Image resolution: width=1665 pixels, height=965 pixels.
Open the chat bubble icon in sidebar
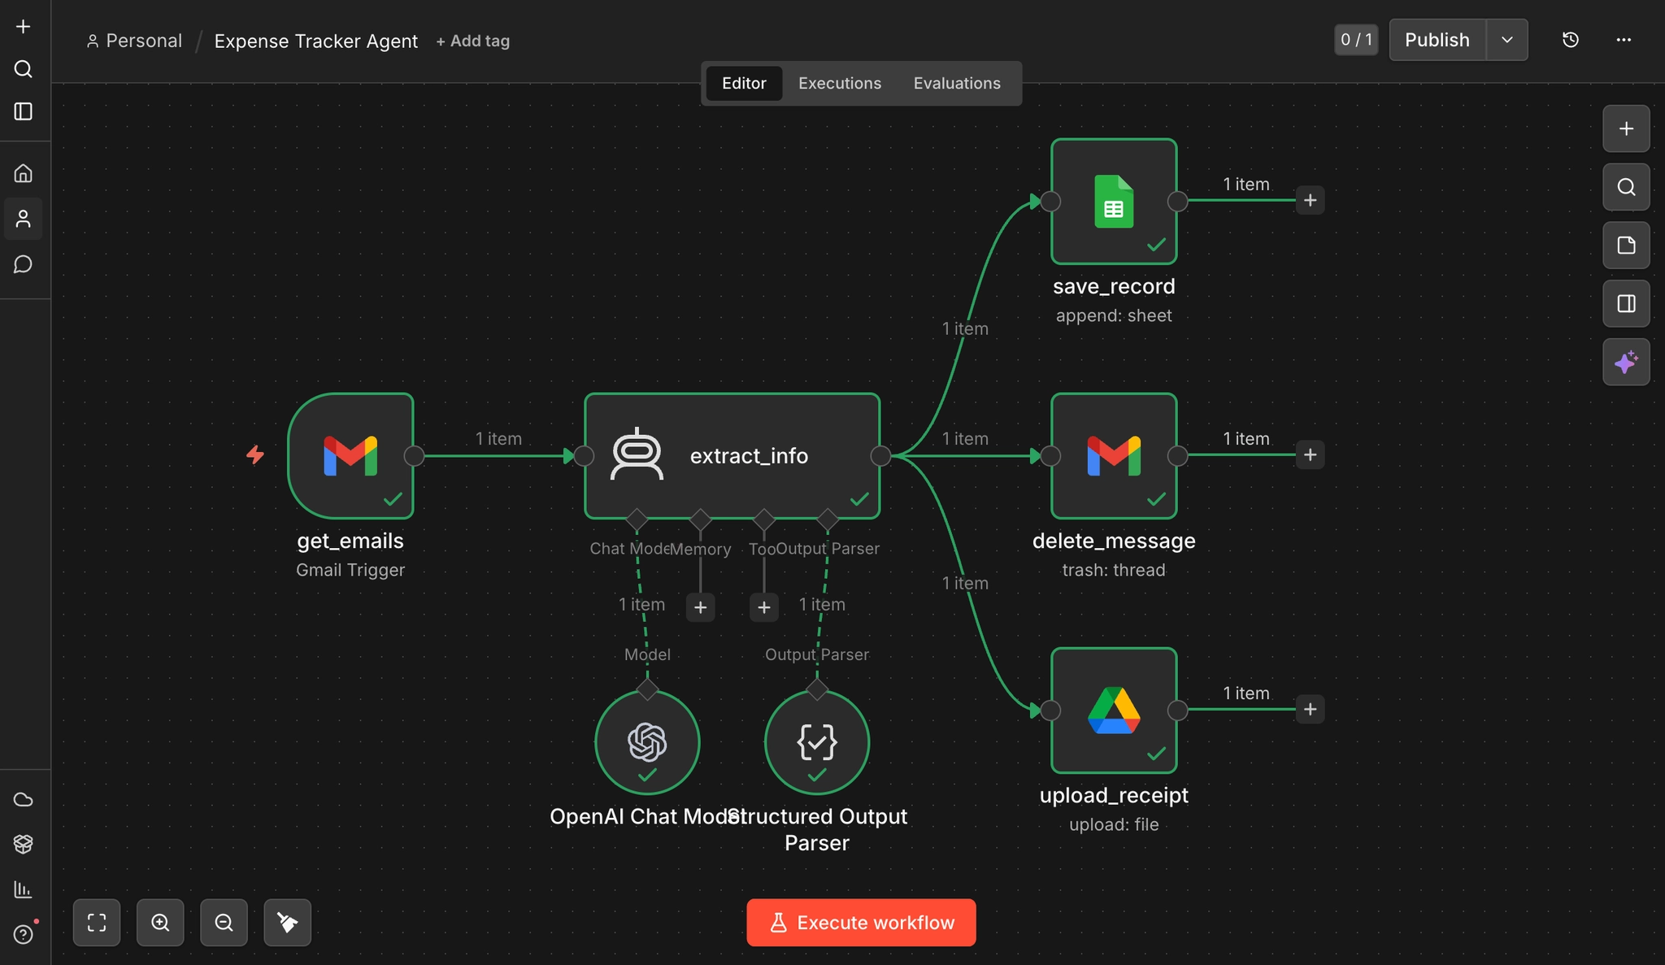(24, 264)
